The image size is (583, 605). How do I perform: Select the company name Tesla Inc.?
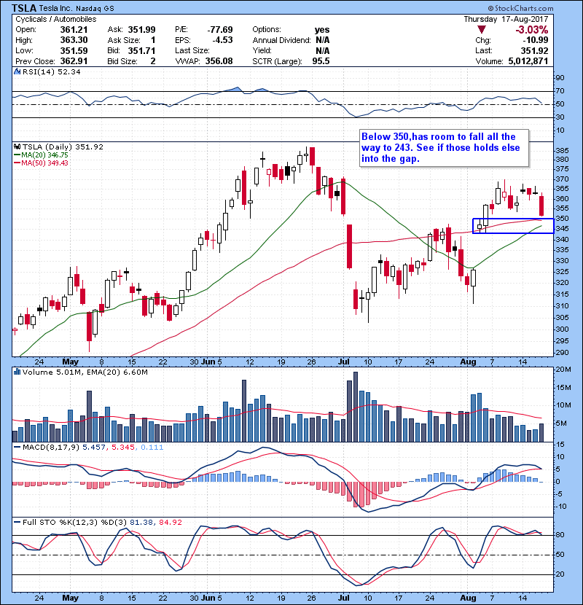pyautogui.click(x=55, y=8)
